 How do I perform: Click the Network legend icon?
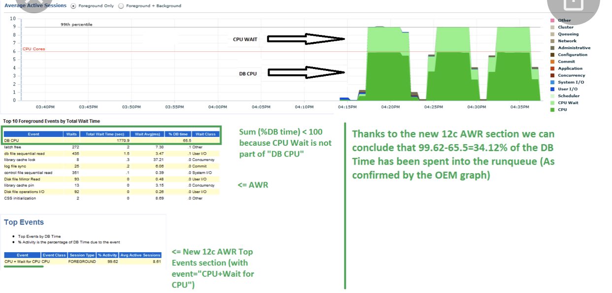click(552, 41)
